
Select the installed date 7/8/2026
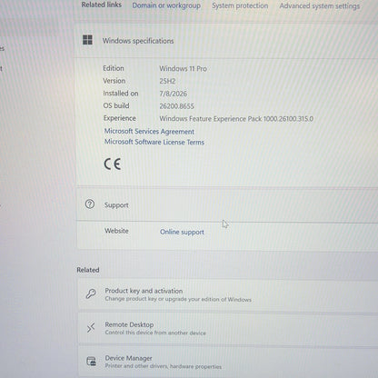174,94
